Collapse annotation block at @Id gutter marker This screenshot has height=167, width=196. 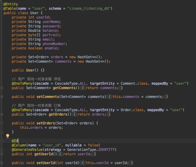[x=2, y=141]
